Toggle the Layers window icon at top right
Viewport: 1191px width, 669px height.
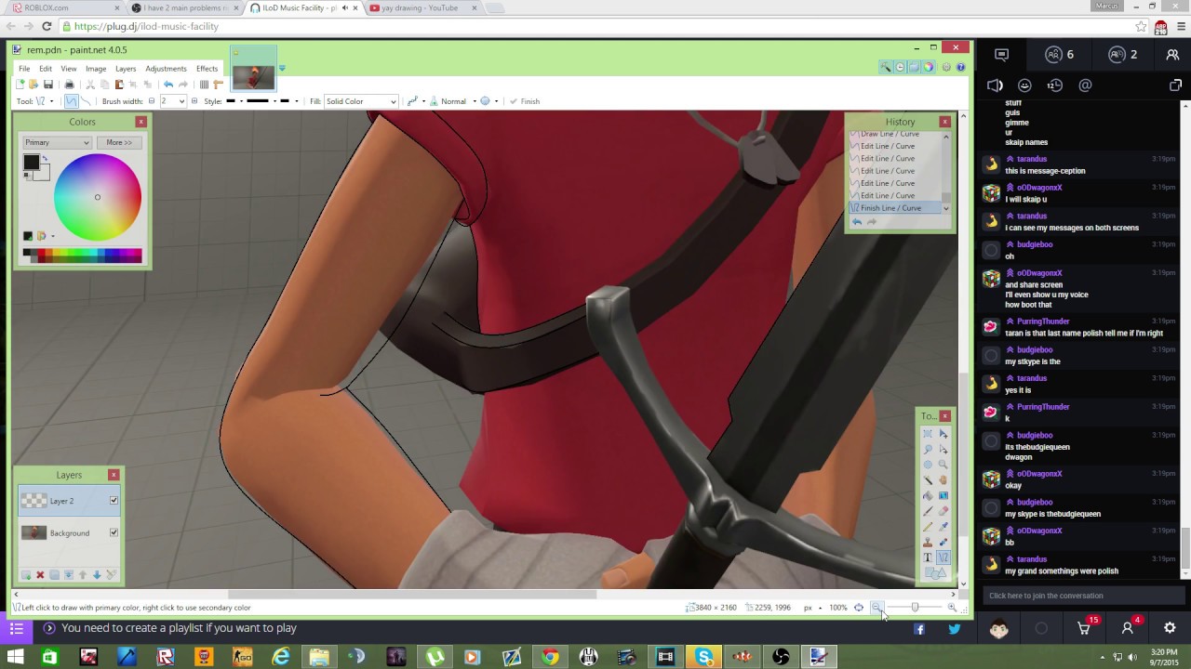[914, 67]
